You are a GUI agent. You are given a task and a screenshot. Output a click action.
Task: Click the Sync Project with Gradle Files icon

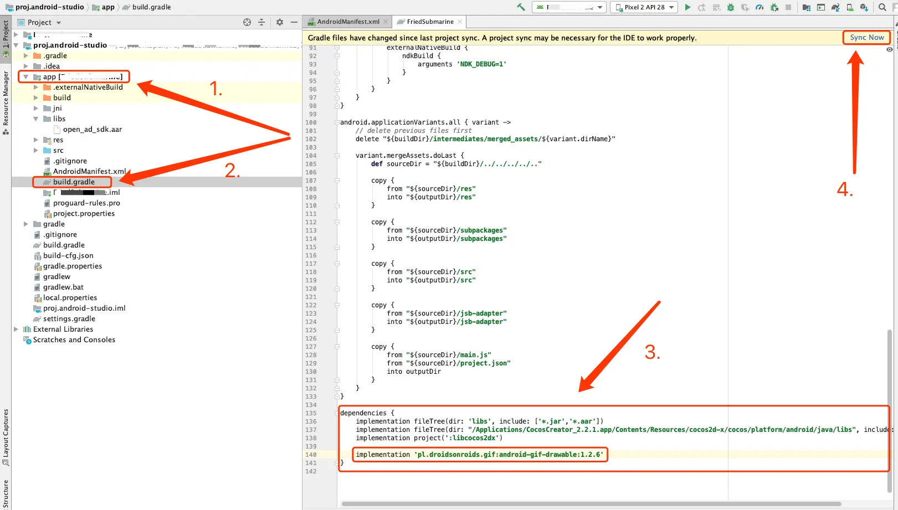(x=835, y=7)
